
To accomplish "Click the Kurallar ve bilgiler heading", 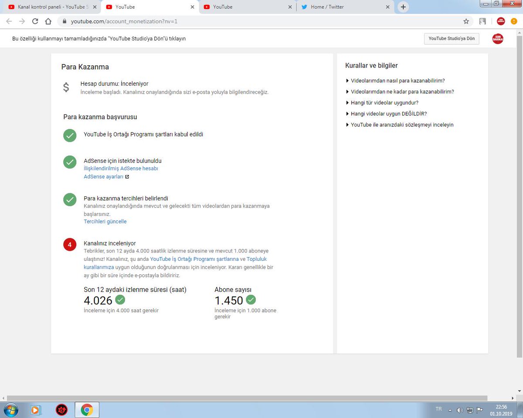I will coord(371,66).
